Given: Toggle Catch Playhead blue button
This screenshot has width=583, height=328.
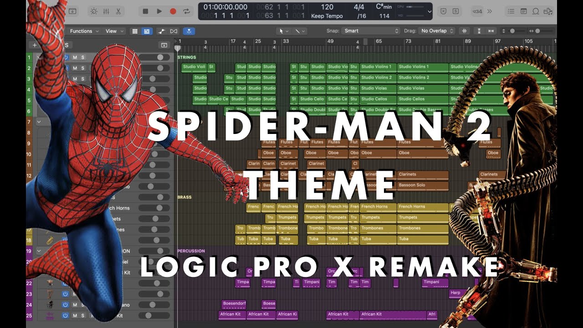Looking at the screenshot, I should (189, 31).
